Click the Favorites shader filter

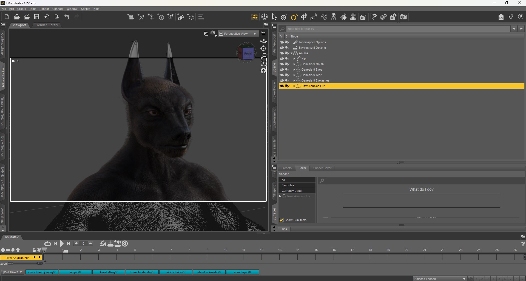[x=297, y=185]
